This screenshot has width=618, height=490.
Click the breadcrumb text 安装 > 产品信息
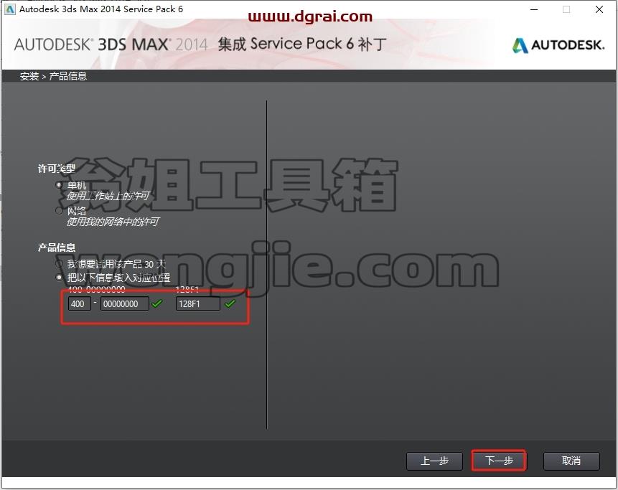(x=53, y=76)
